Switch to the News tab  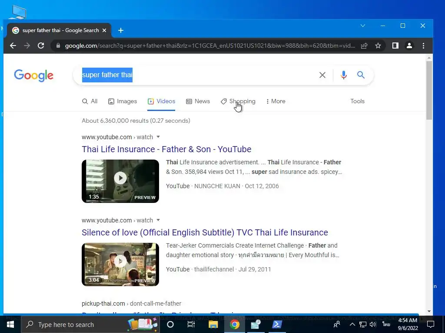point(198,101)
